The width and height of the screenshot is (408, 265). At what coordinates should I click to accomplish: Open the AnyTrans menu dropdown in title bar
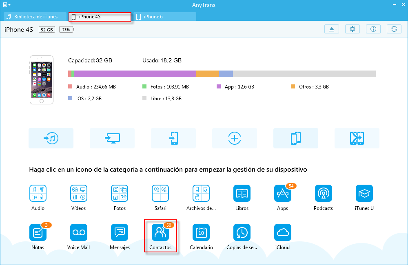tap(7, 4)
